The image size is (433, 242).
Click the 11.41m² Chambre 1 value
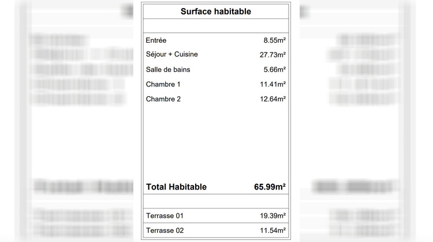click(273, 84)
